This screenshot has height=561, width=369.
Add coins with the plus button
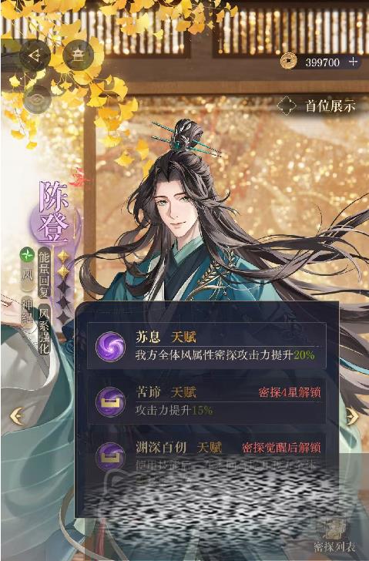[x=353, y=62]
